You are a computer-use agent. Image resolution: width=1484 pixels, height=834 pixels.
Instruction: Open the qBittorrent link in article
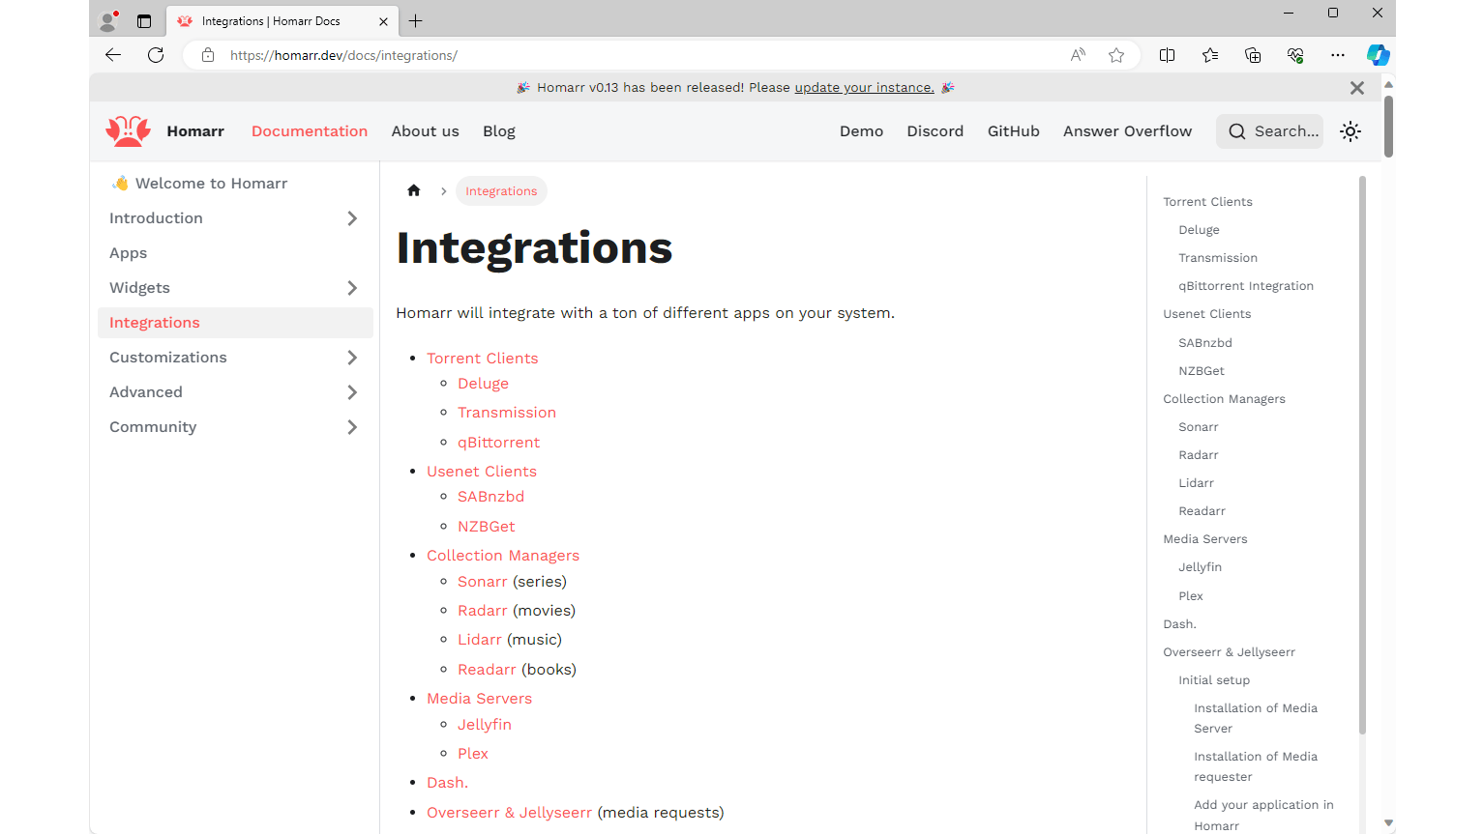(499, 443)
